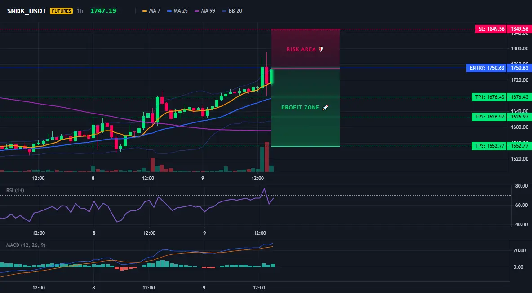Viewport: 532px width, 293px height.
Task: Click the rocket icon beside PROFIT ZONE
Action: click(325, 107)
